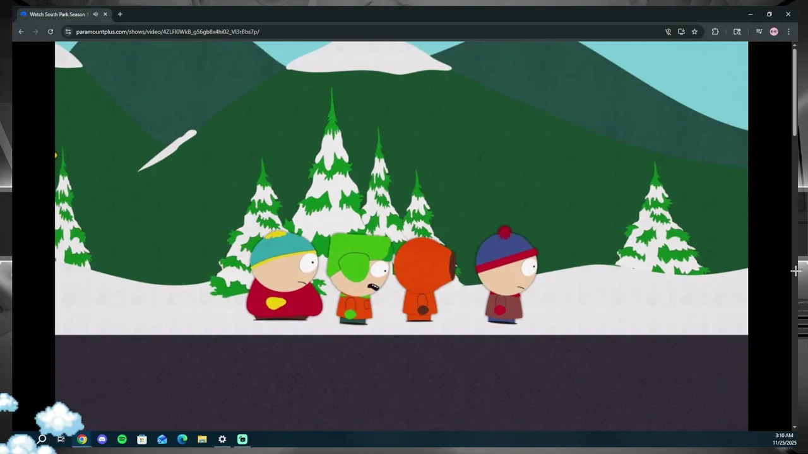Open Discord from the taskbar
Image resolution: width=808 pixels, height=454 pixels.
coord(102,439)
